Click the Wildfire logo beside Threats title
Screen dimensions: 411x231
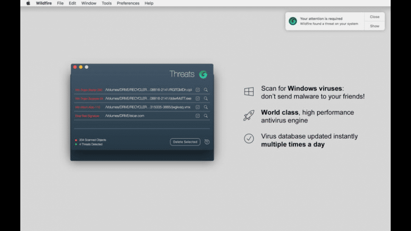(x=203, y=74)
